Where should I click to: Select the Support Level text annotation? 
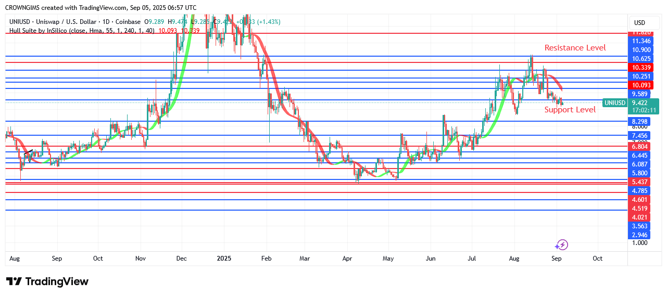point(570,110)
